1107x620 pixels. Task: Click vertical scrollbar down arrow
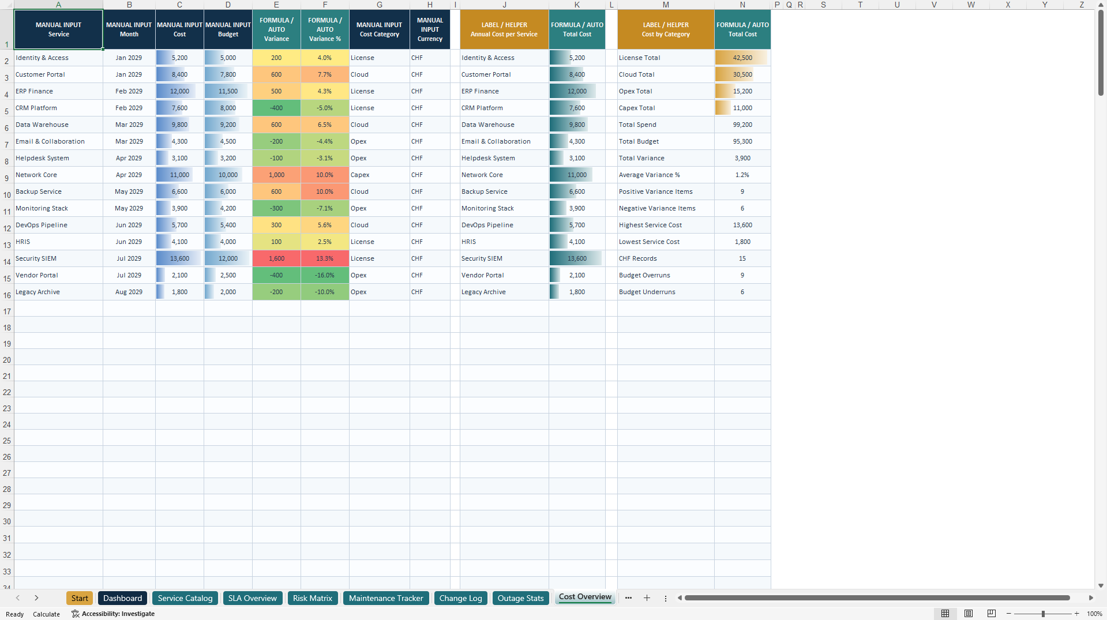coord(1101,585)
